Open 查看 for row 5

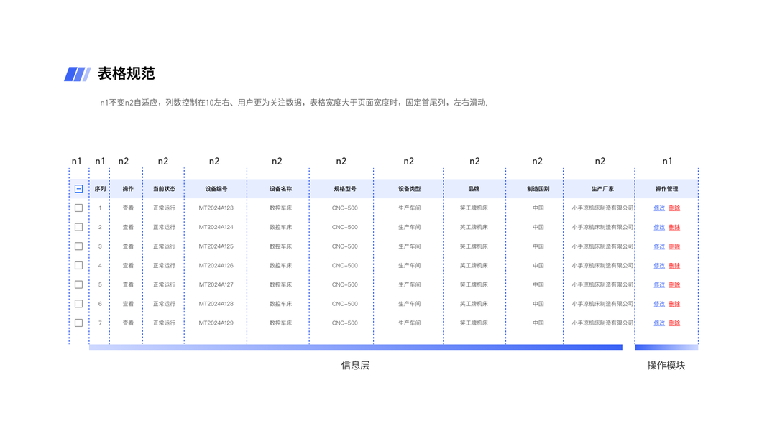[x=128, y=284]
